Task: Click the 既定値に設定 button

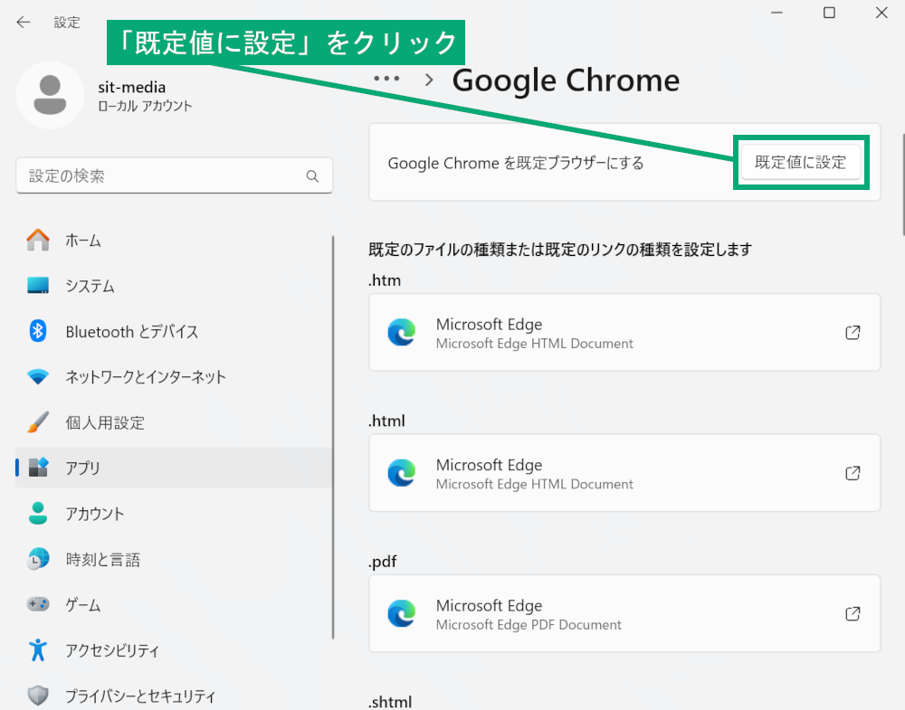Action: (x=801, y=162)
